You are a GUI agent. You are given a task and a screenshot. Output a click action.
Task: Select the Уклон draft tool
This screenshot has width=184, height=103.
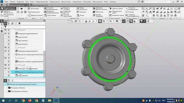pos(80,15)
